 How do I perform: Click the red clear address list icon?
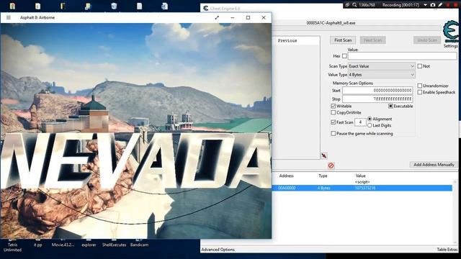coord(331,165)
